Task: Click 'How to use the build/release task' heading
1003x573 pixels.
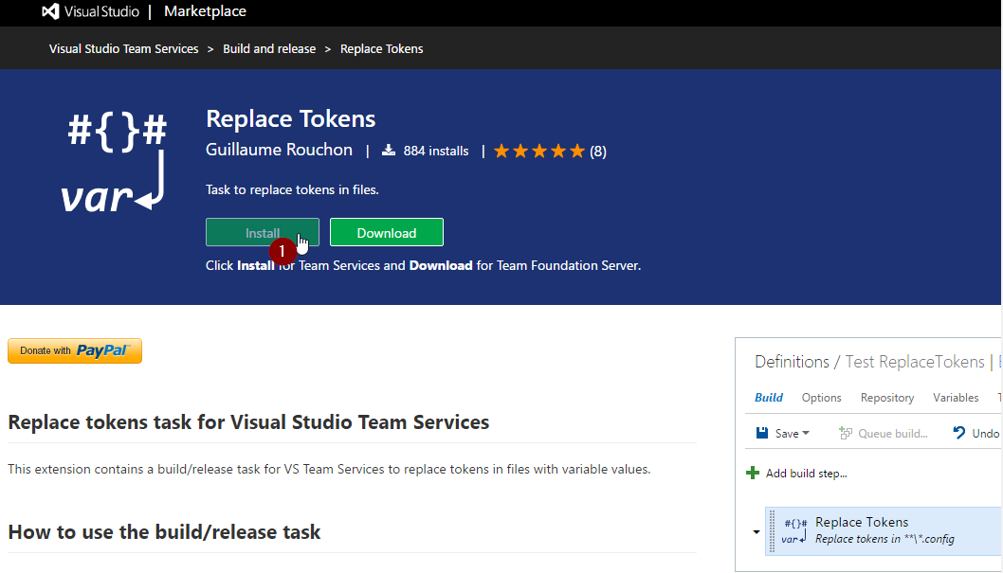Action: tap(164, 532)
